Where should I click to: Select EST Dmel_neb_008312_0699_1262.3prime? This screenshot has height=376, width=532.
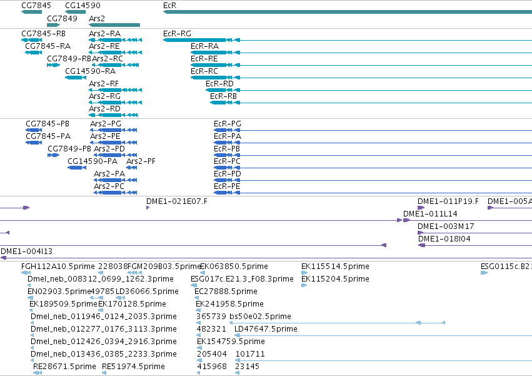101,279
